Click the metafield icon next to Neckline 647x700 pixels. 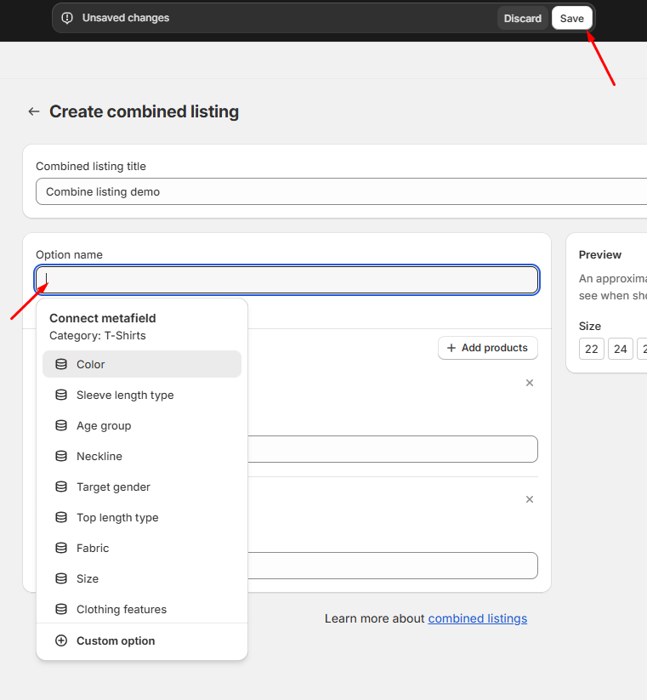pos(61,456)
